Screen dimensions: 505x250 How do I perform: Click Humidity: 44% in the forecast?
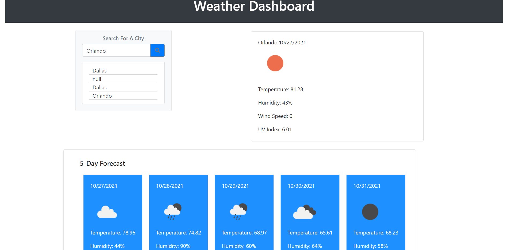point(107,246)
